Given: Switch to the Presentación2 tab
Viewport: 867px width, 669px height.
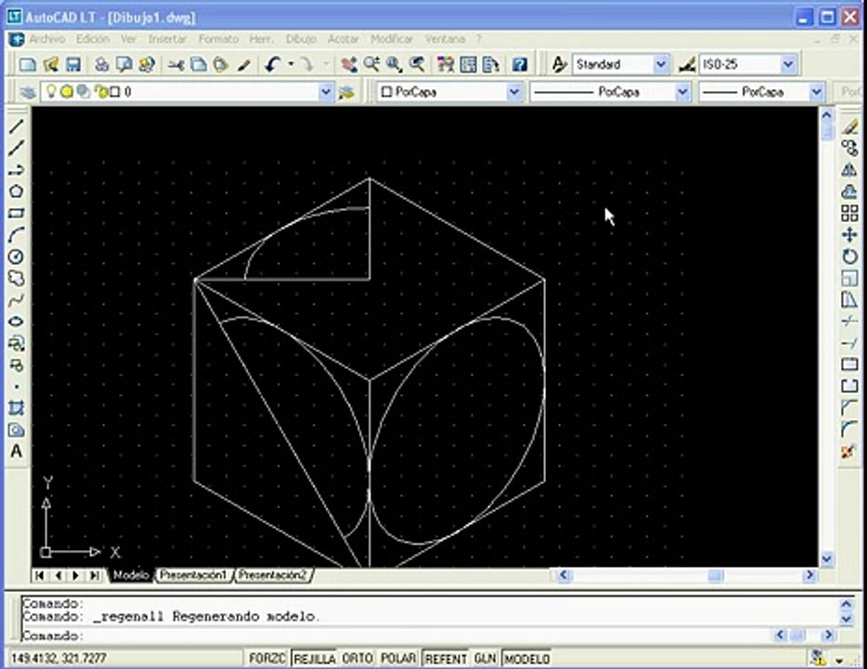Looking at the screenshot, I should coord(273,575).
